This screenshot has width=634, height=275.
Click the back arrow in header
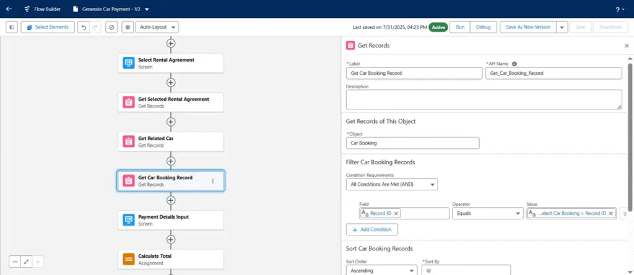click(x=9, y=9)
